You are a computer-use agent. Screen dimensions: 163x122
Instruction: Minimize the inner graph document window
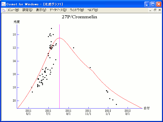[150, 10]
